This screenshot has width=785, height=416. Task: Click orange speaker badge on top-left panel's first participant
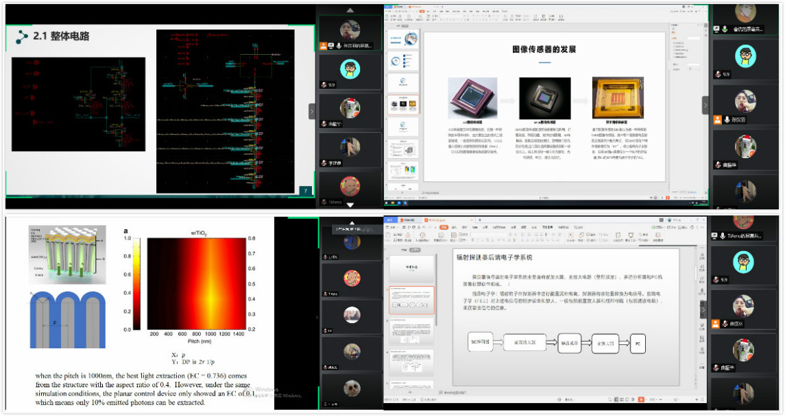click(x=324, y=46)
